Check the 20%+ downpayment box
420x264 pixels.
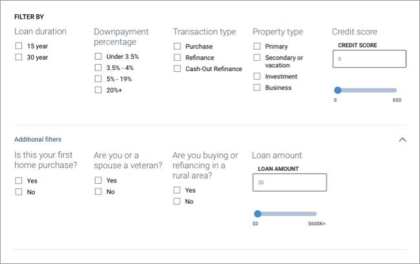click(98, 90)
